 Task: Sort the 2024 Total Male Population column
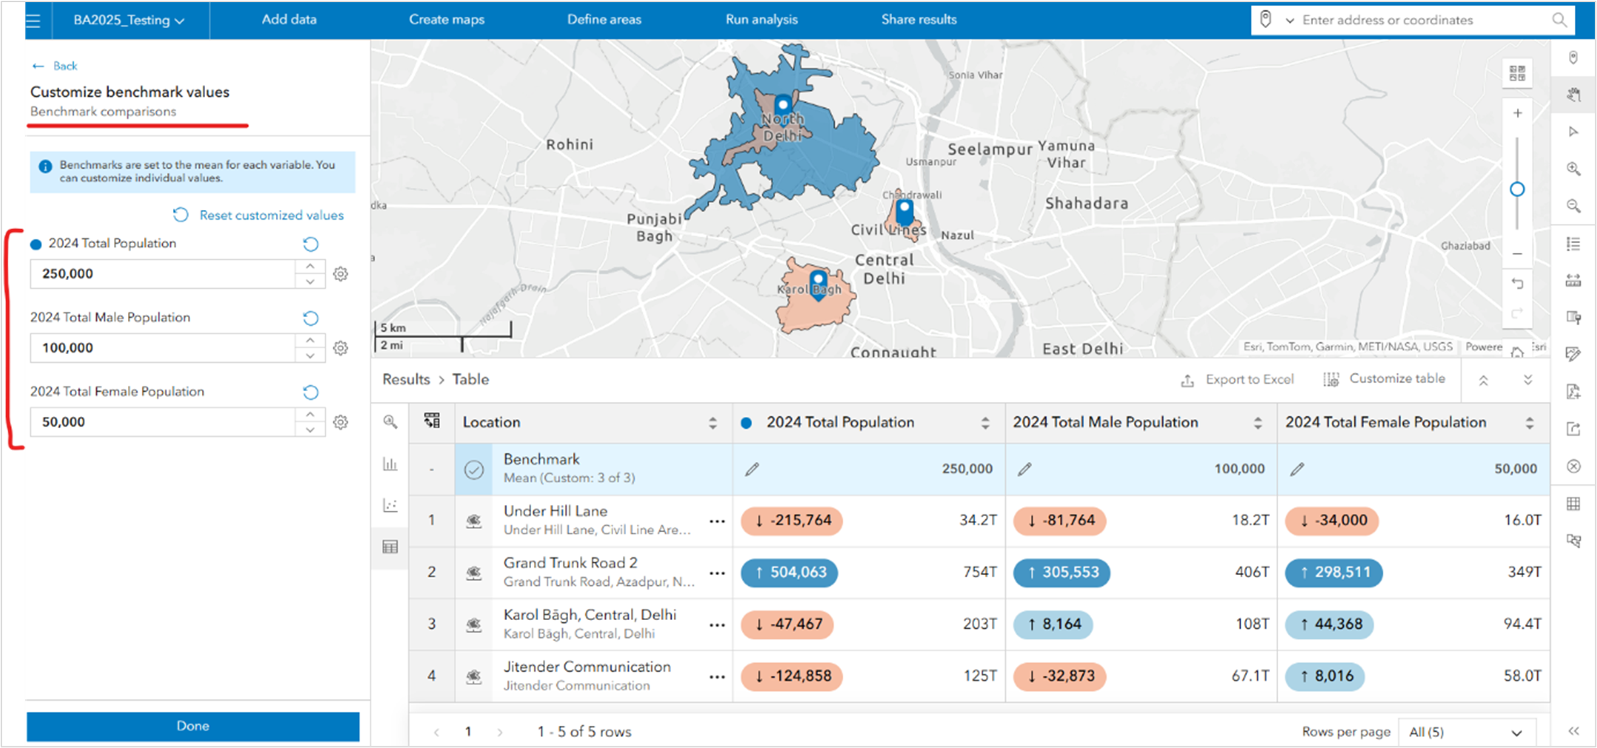pos(1257,423)
